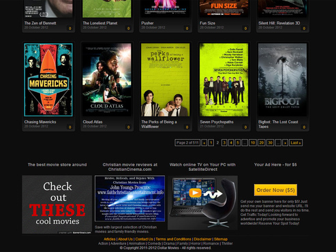This screenshot has width=336, height=252.
Task: Select the Drama genre footer link
Action: pos(169,243)
